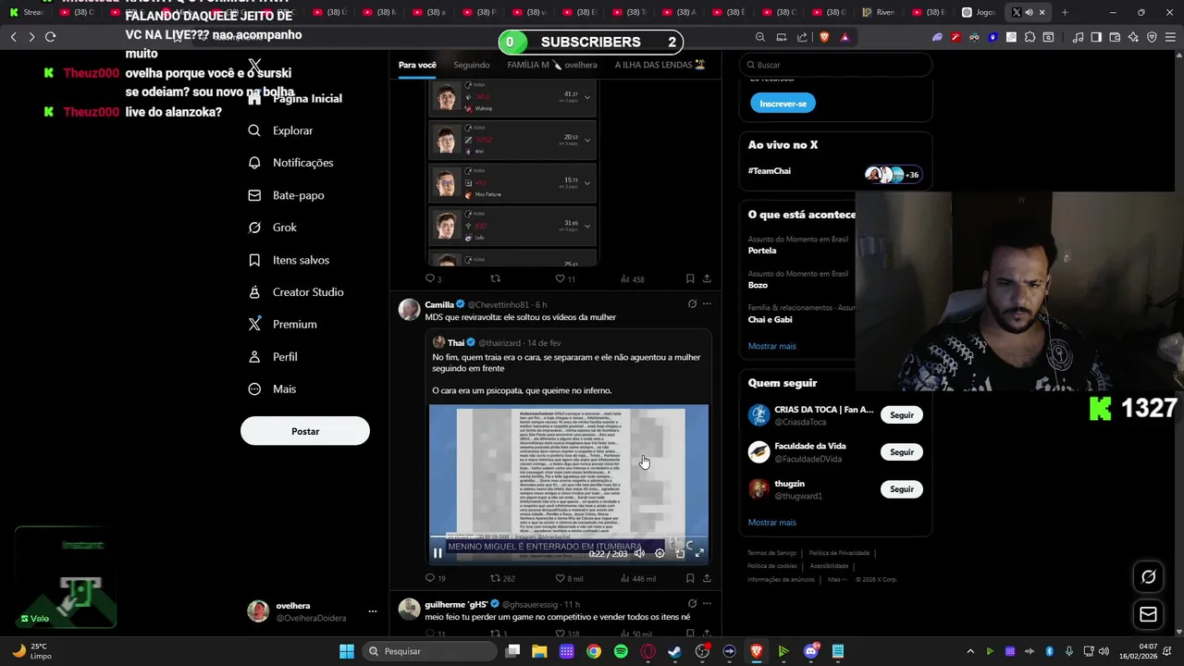
Task: Open Brave Wallet icon in toolbar
Action: pos(1115,37)
